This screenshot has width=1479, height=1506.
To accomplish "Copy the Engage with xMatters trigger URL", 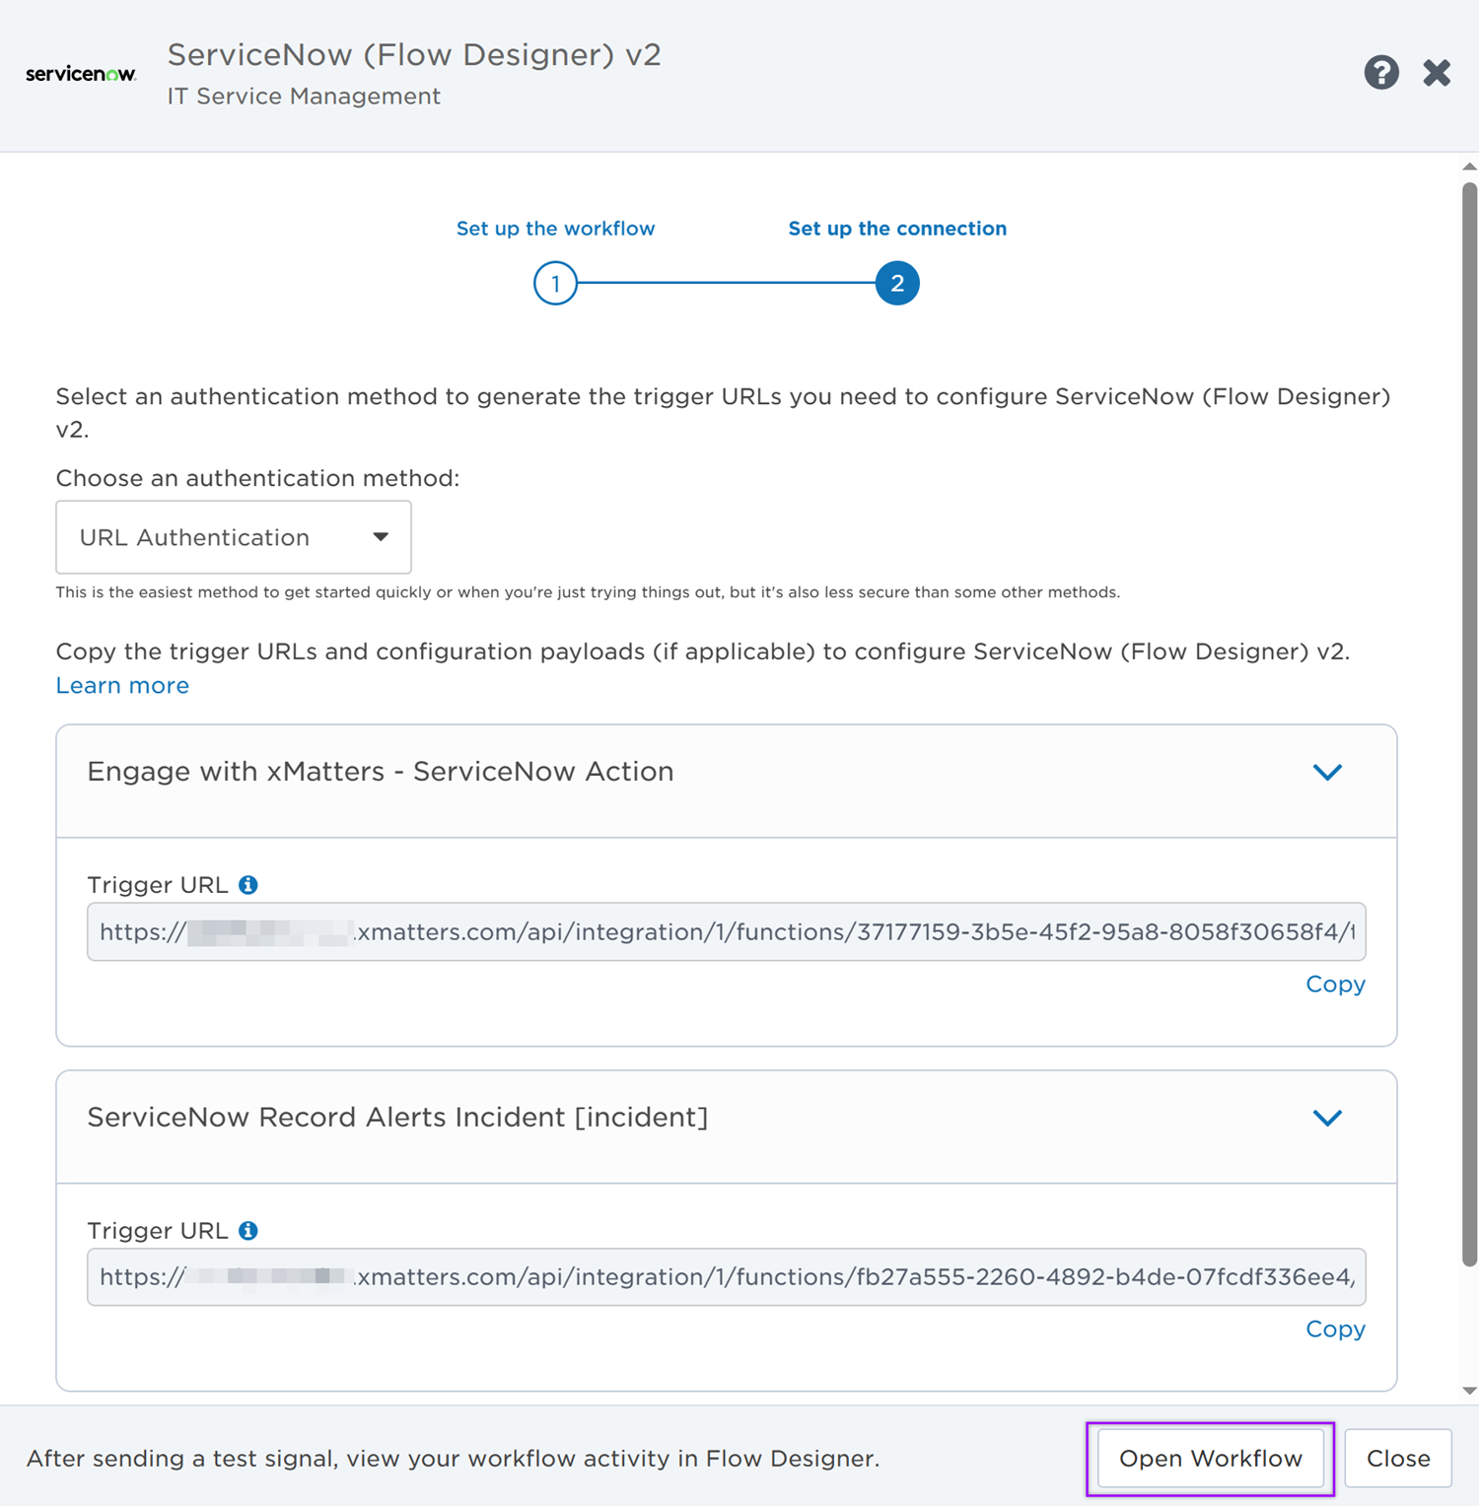I will click(1335, 984).
